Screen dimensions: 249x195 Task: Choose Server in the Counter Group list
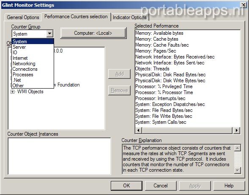[x=33, y=47]
